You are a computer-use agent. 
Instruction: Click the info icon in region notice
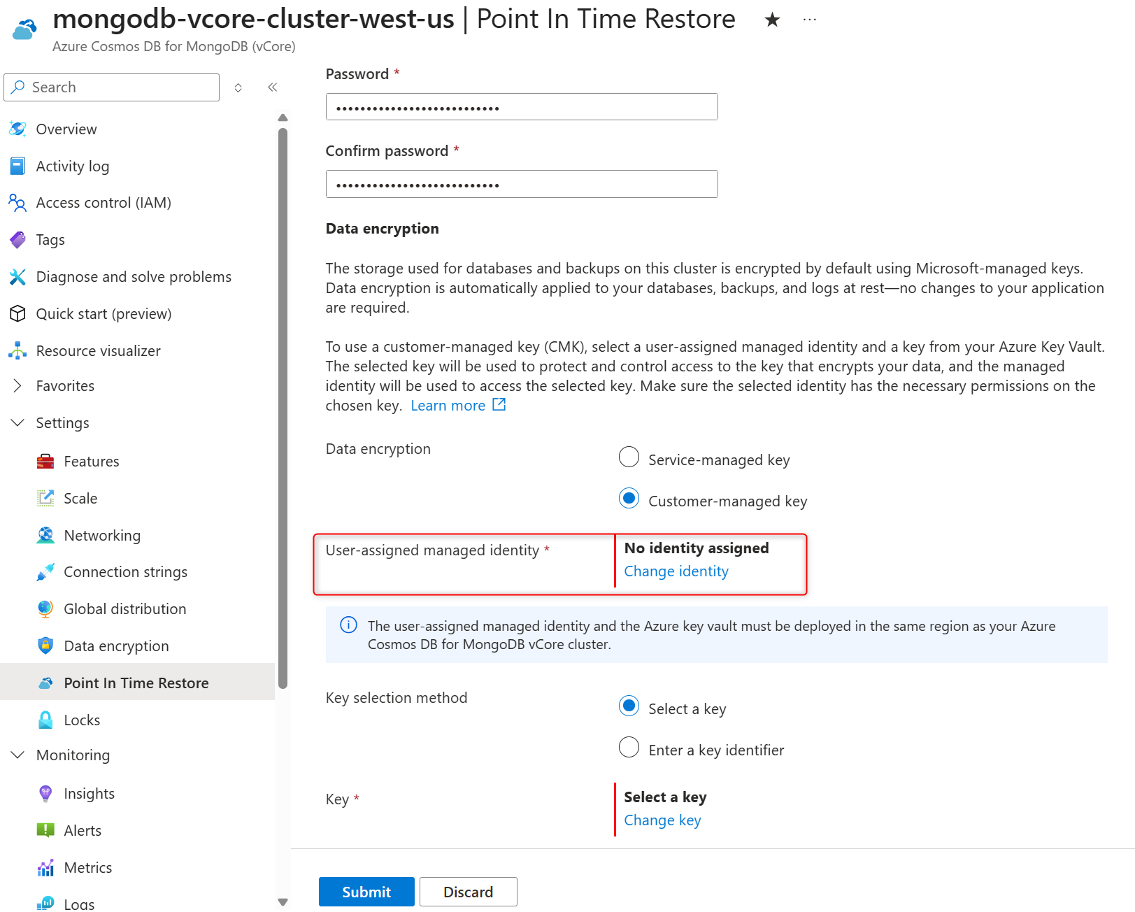coord(348,625)
